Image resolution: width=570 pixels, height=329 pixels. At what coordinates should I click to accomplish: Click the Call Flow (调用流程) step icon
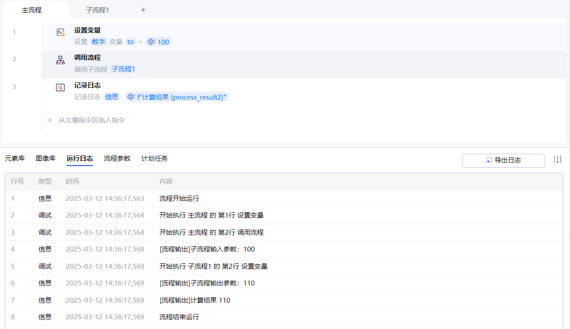click(x=60, y=60)
